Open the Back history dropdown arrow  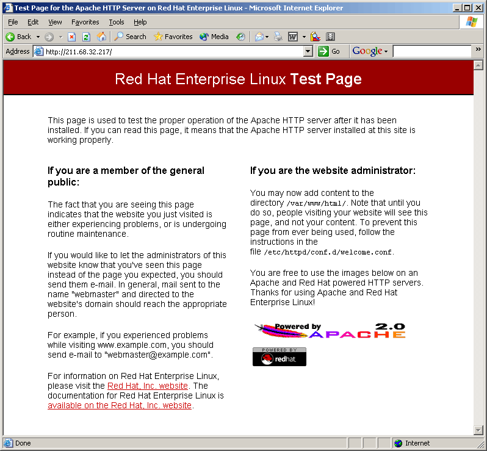coord(38,37)
